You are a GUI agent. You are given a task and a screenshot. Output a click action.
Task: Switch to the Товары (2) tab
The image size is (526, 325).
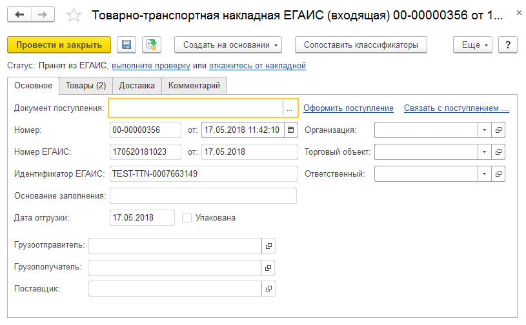click(x=86, y=85)
